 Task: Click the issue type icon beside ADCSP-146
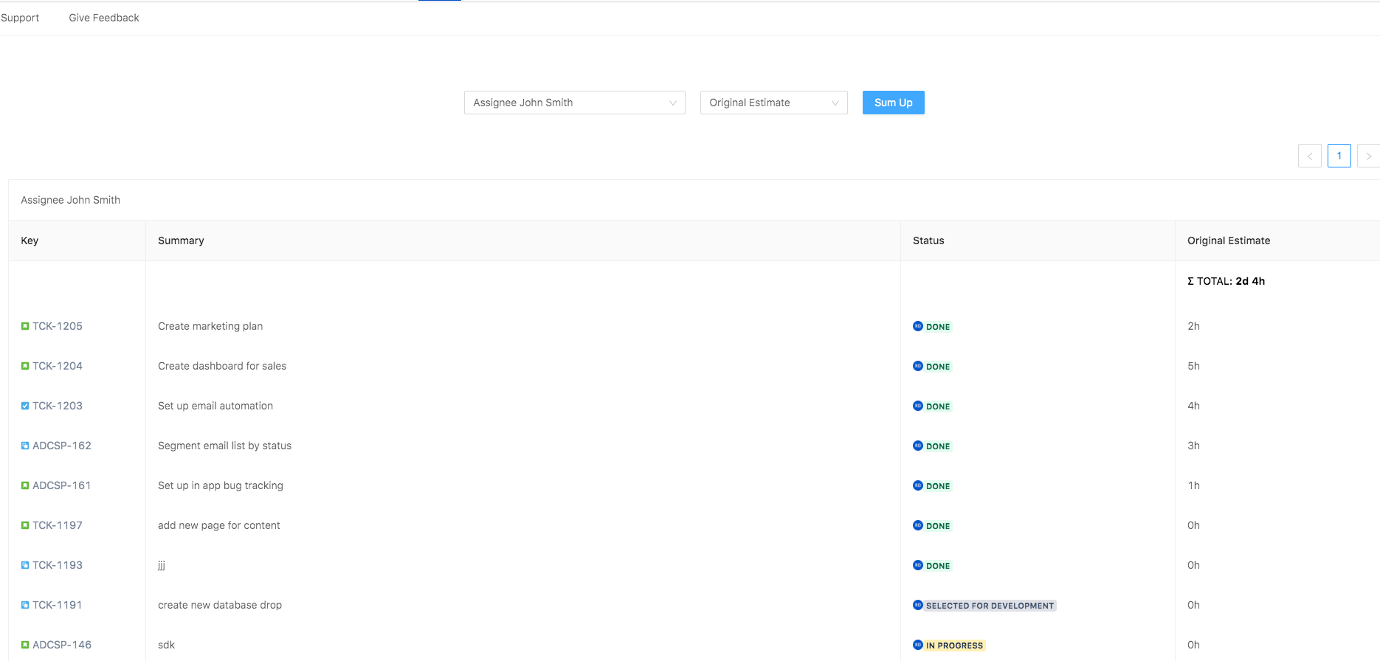25,645
